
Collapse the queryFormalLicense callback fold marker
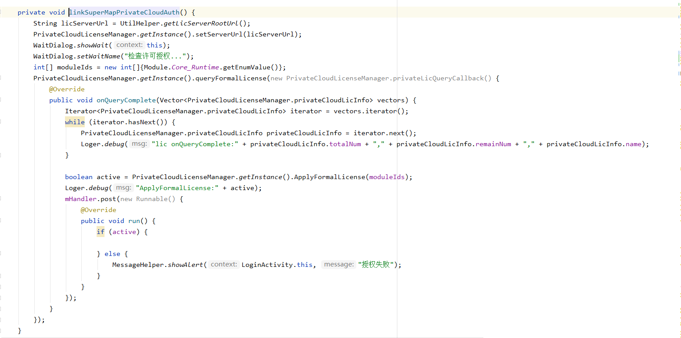pyautogui.click(x=1, y=78)
